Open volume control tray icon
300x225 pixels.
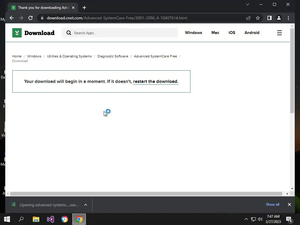[260, 219]
